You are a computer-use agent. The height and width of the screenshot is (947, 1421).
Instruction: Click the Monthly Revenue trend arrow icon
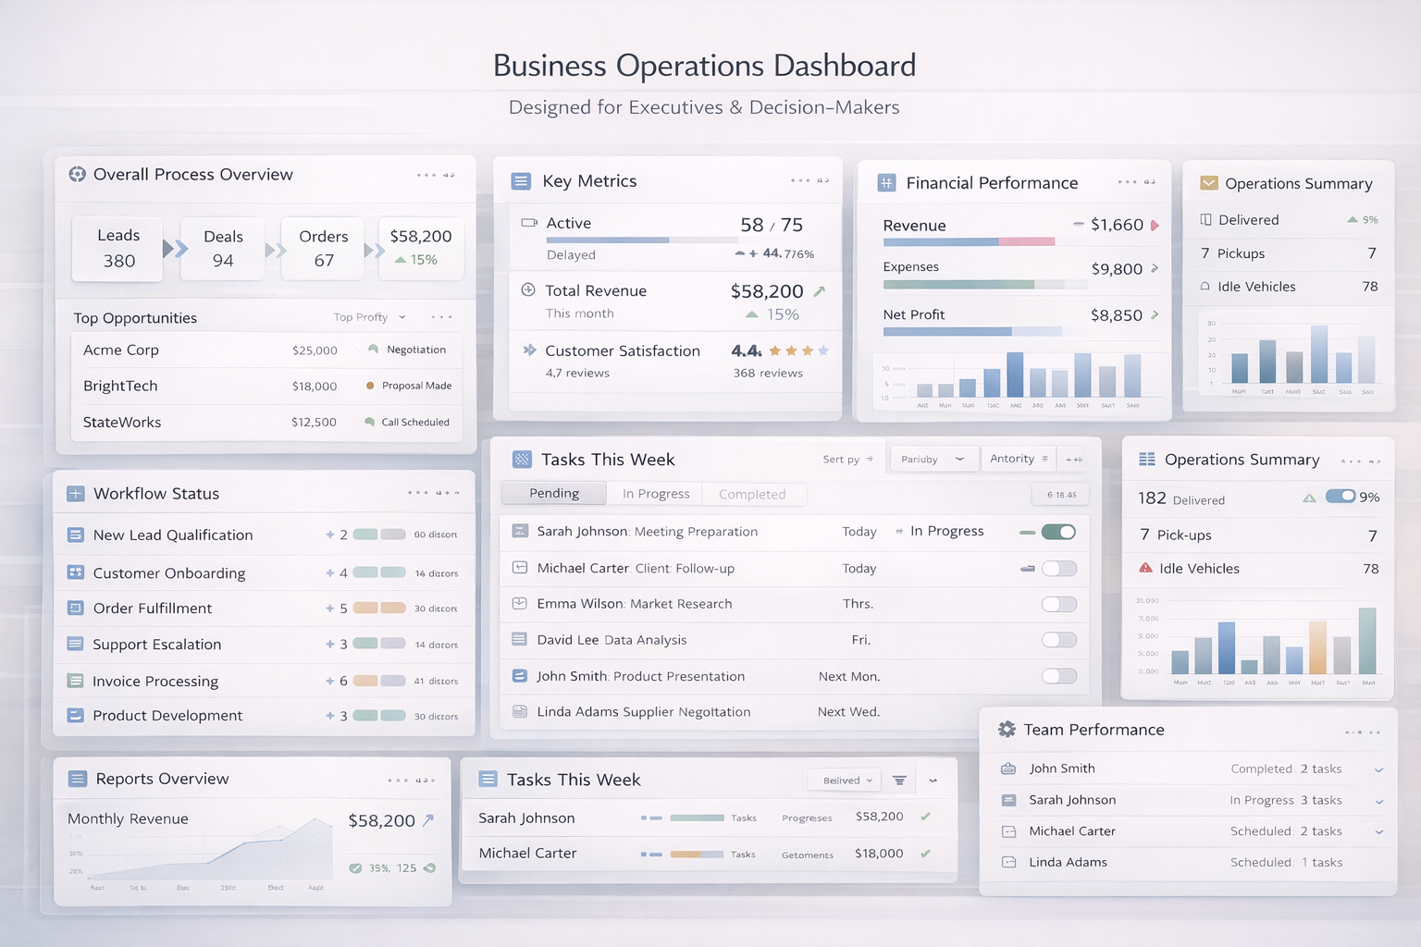428,820
